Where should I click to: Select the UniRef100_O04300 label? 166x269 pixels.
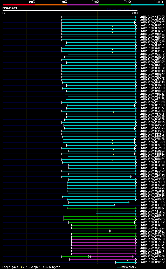(152, 165)
